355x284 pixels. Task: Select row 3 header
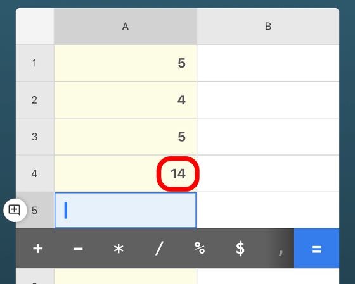point(35,137)
